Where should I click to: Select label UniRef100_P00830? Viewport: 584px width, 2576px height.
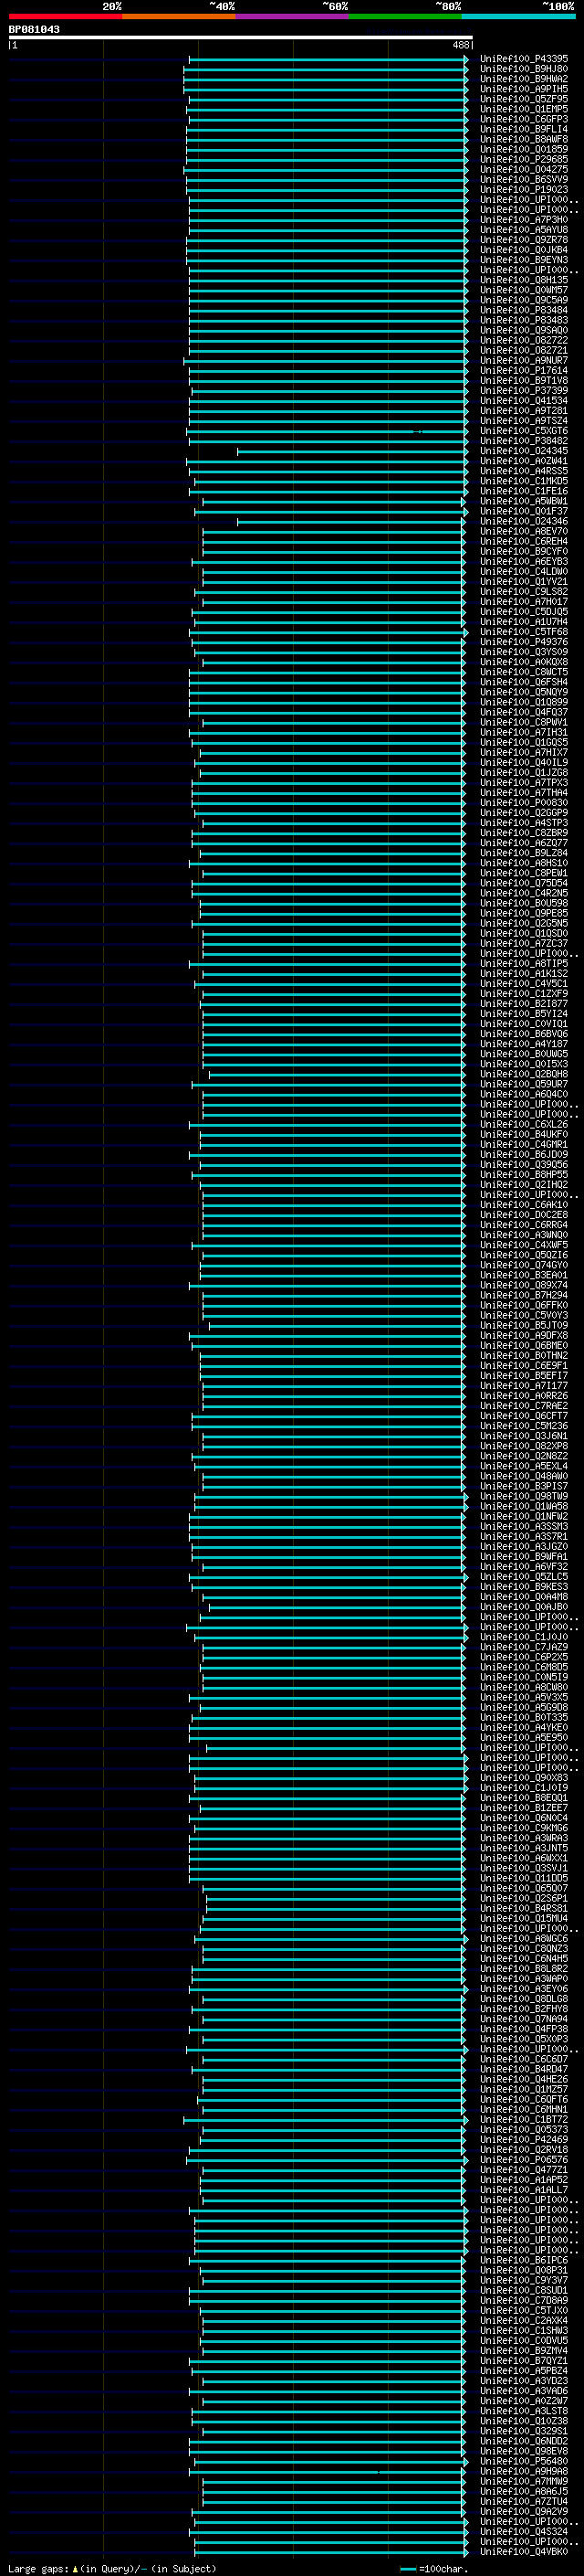524,802
